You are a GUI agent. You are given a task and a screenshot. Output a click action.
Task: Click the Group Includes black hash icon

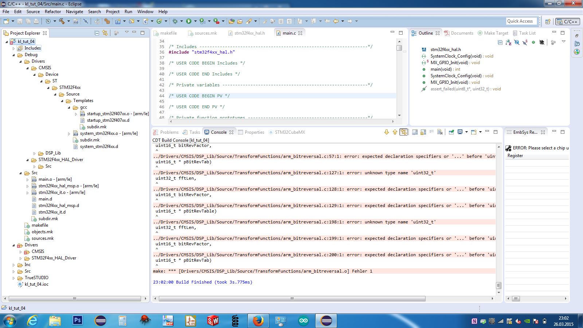pos(542,42)
